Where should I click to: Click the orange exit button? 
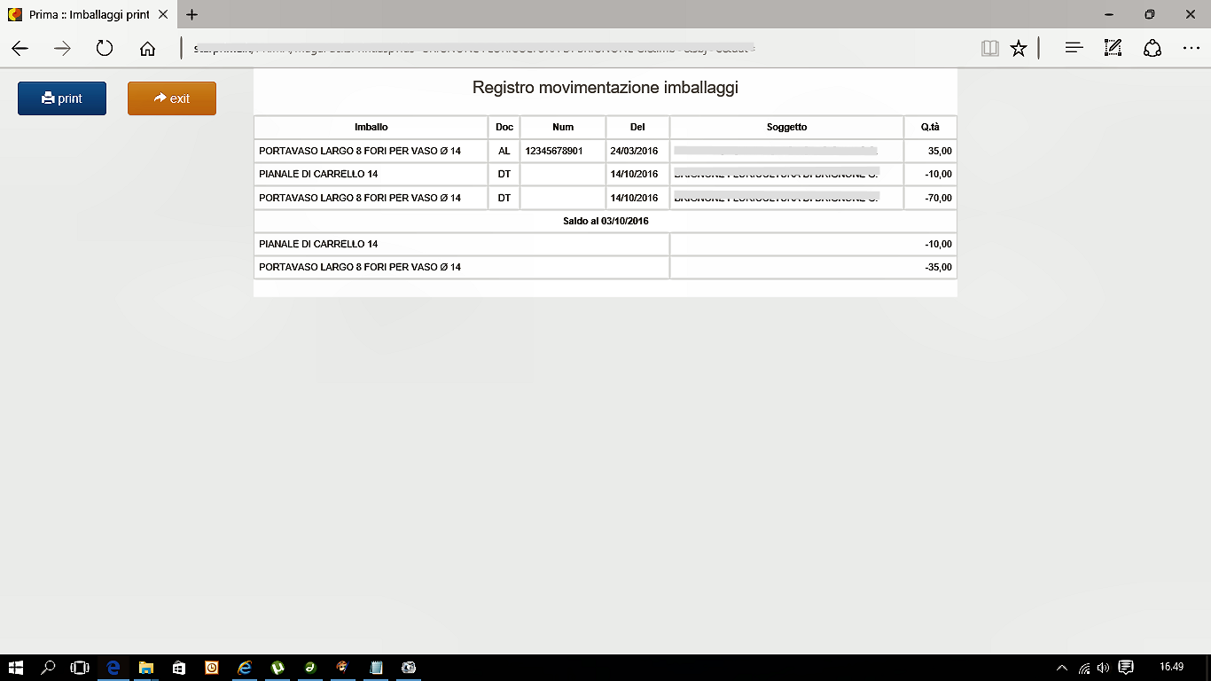[172, 98]
